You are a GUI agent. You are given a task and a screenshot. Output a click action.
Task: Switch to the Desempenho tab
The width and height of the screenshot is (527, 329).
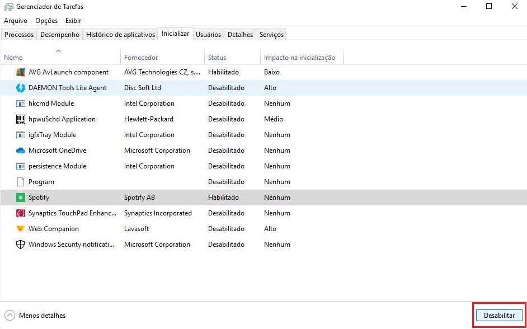59,34
